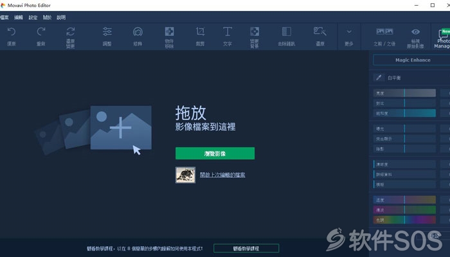Open the Retouching (修飾) face tool
This screenshot has height=257, width=450.
[x=138, y=31]
